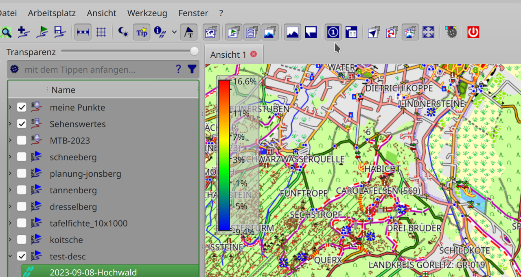This screenshot has width=521, height=277.
Task: Click the blue help question mark
Action: (x=178, y=69)
